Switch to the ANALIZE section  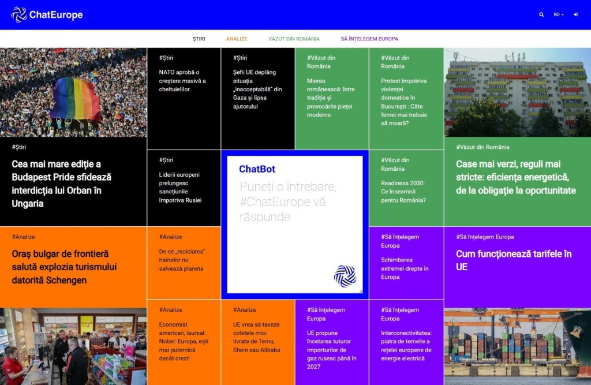237,39
